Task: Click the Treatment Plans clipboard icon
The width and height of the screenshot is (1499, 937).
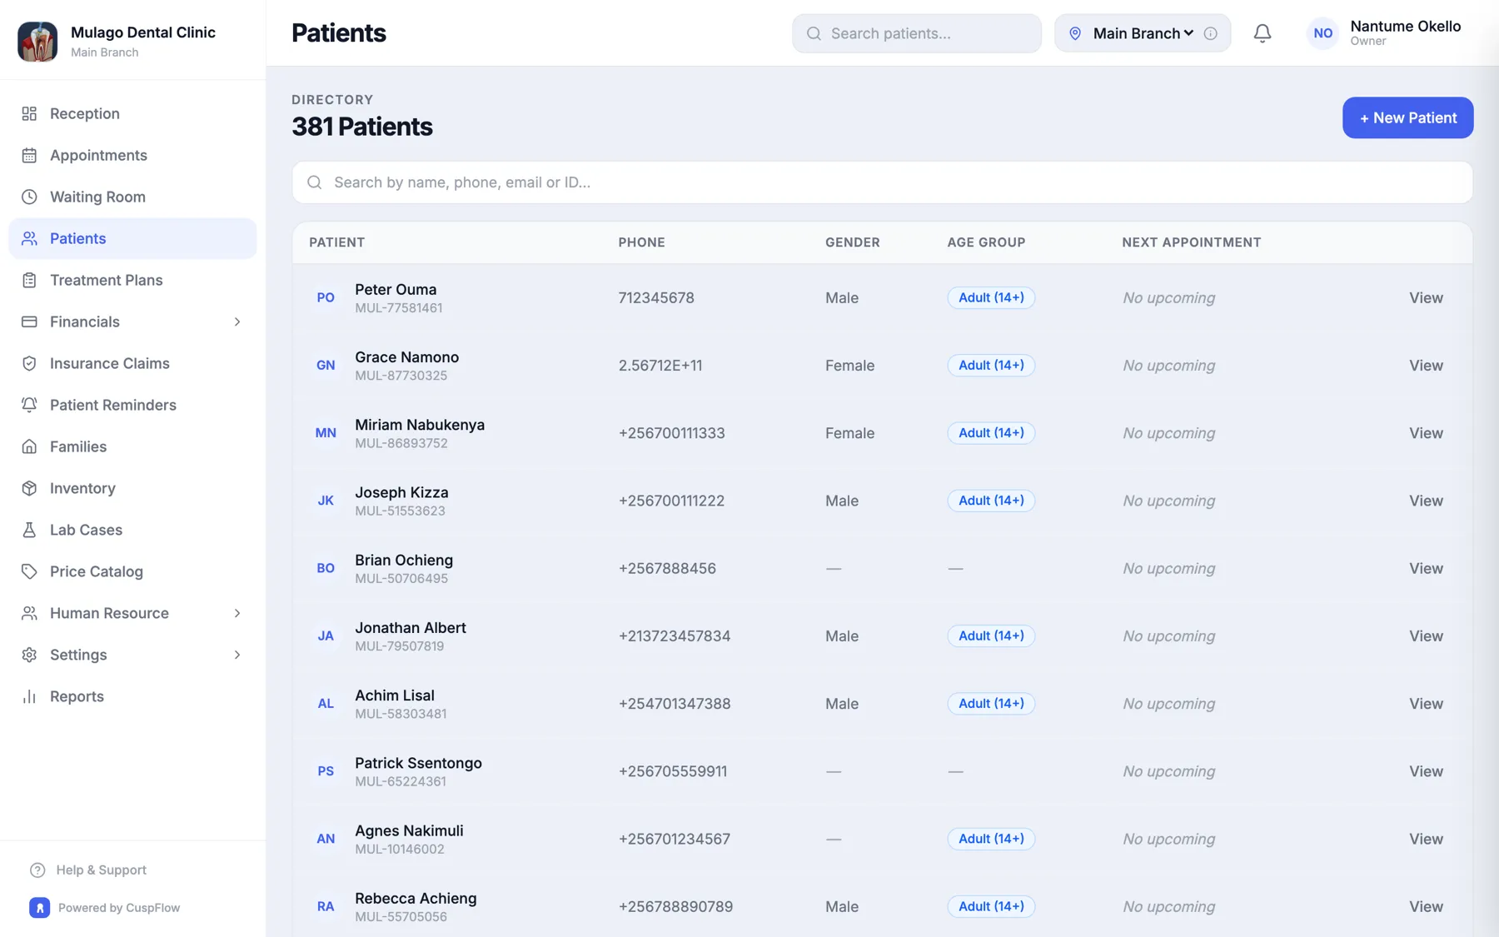Action: click(x=29, y=280)
